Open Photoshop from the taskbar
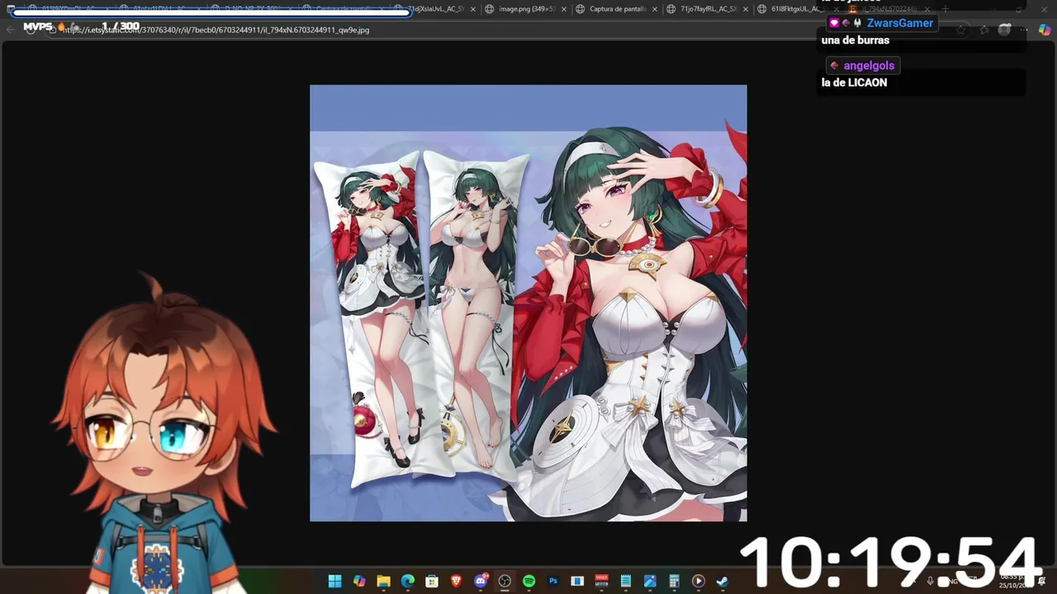The height and width of the screenshot is (594, 1057). 553,581
